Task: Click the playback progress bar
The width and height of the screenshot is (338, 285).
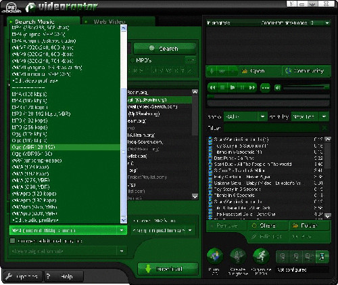Action: pyautogui.click(x=268, y=97)
